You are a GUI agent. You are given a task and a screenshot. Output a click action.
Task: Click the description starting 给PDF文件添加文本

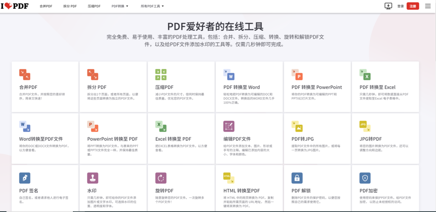point(248,150)
